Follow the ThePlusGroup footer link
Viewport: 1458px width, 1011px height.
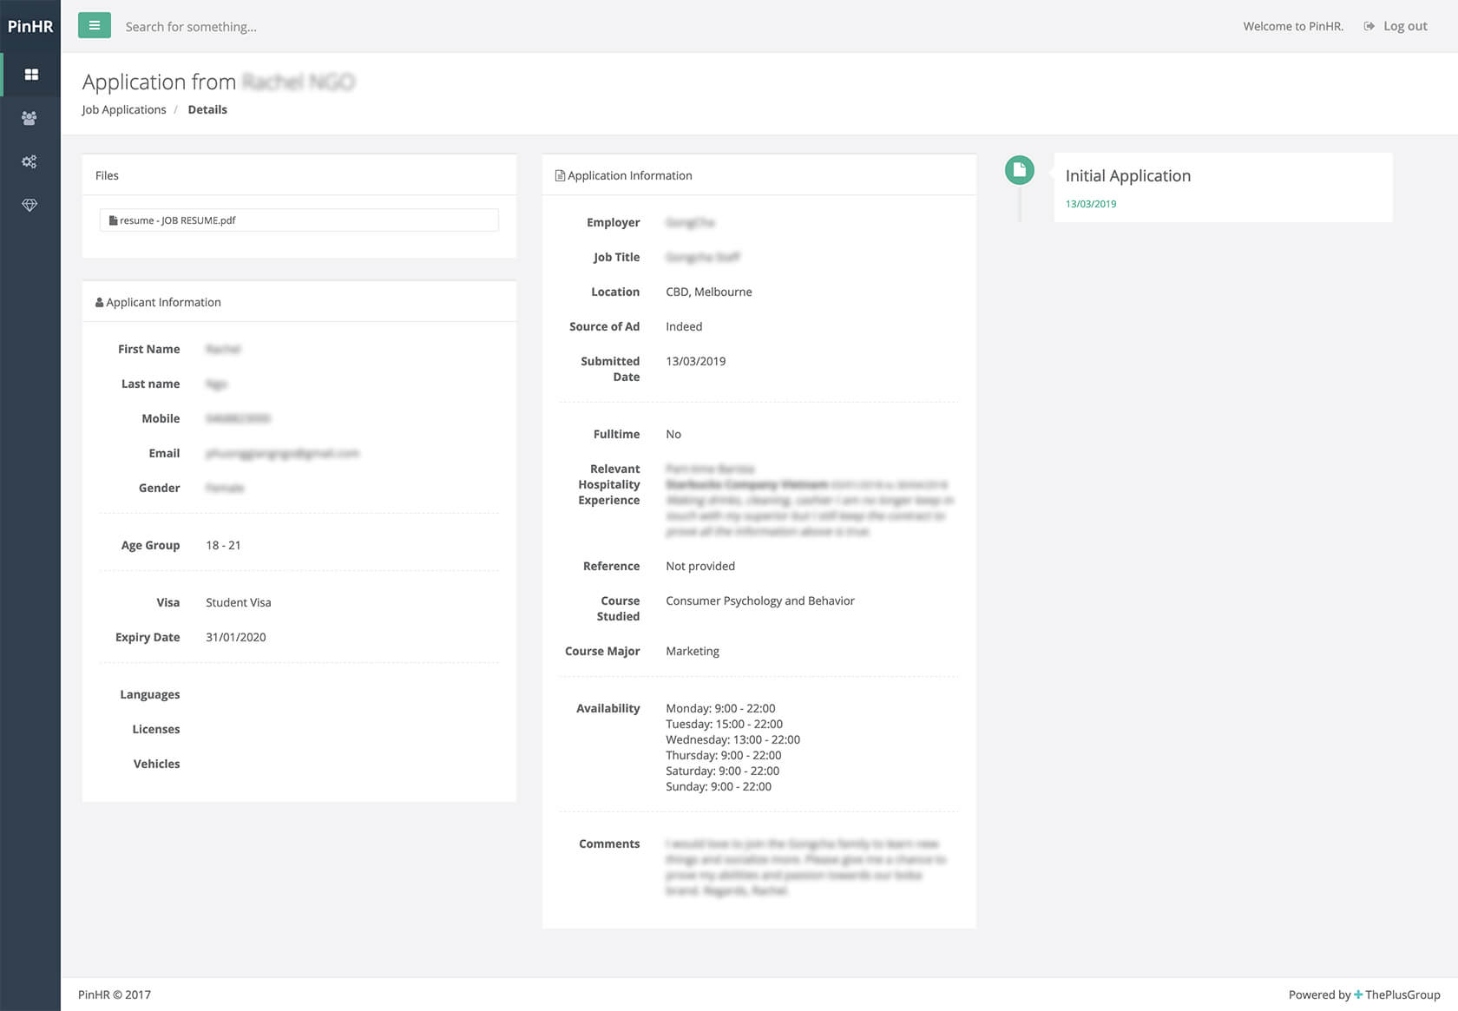[x=1399, y=995]
